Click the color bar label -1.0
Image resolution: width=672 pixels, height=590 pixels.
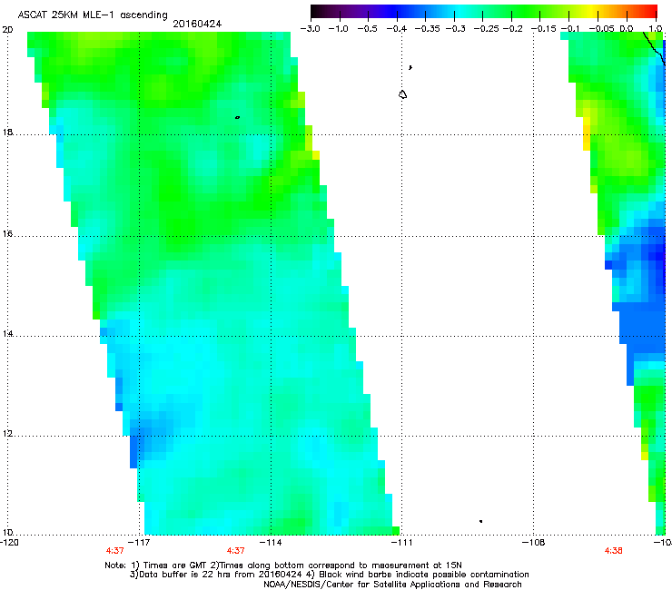[338, 29]
